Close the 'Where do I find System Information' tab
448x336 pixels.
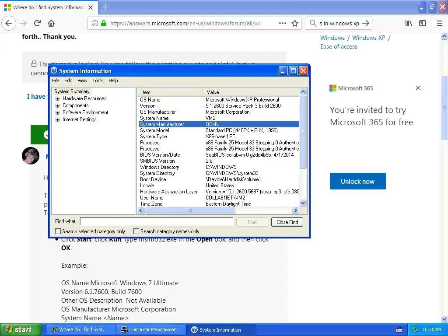coord(91,7)
